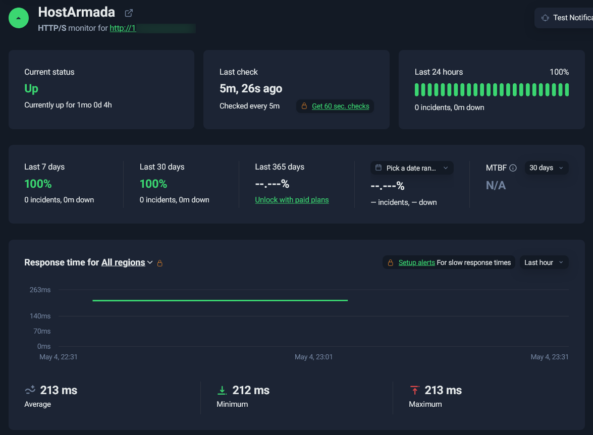Click the N/A value under MTBF
This screenshot has width=593, height=435.
point(496,185)
